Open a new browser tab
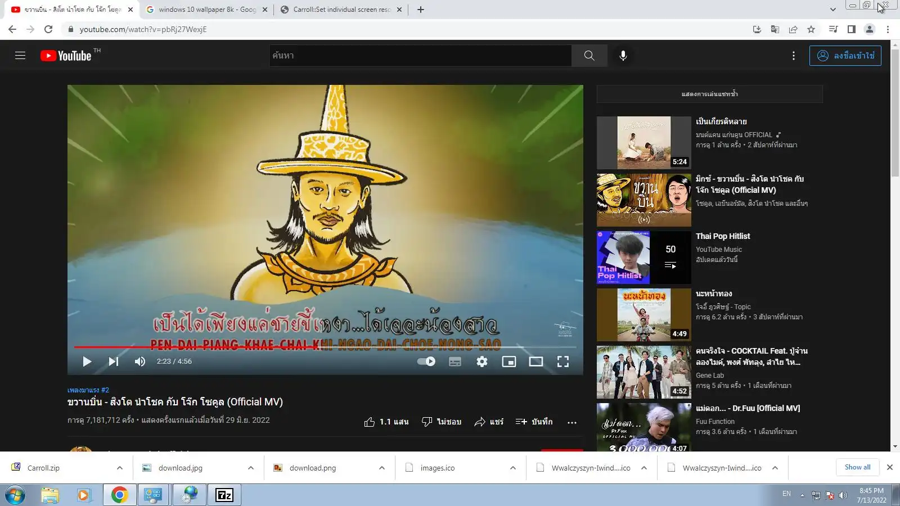Image resolution: width=900 pixels, height=506 pixels. 421,10
